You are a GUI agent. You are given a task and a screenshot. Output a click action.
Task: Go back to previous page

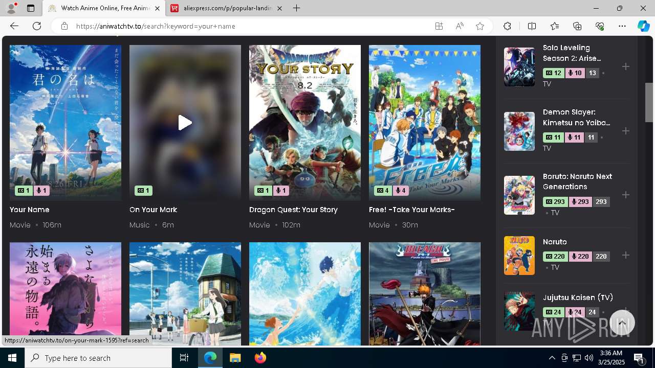pyautogui.click(x=14, y=26)
